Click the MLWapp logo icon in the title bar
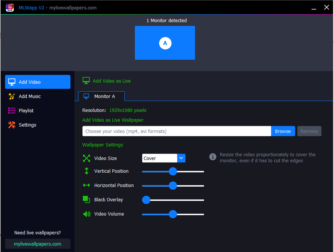The height and width of the screenshot is (252, 334). [x=10, y=7]
